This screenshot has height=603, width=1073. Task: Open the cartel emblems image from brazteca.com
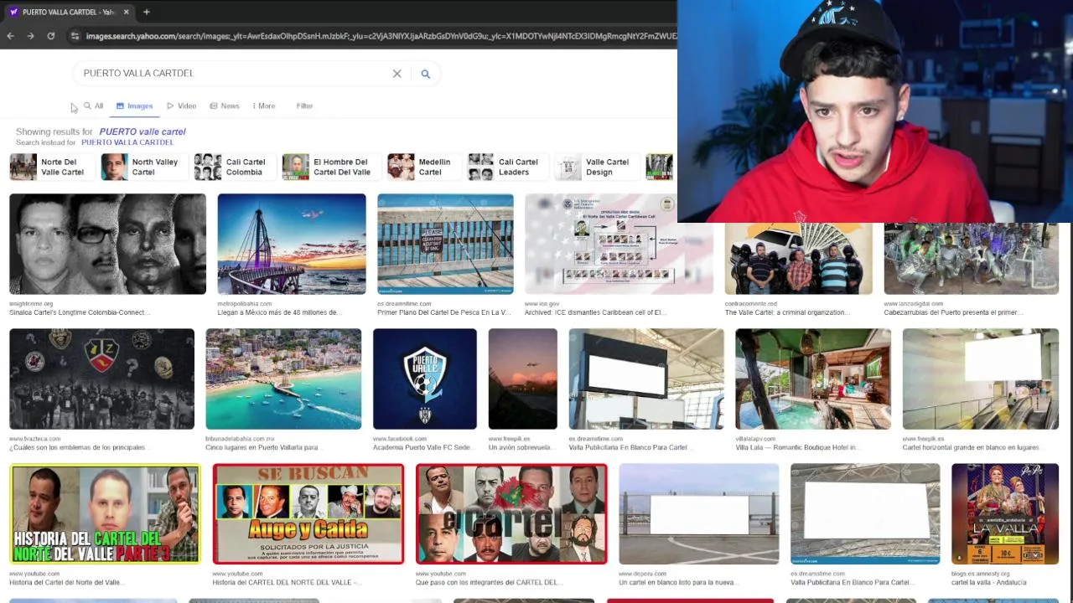click(101, 379)
